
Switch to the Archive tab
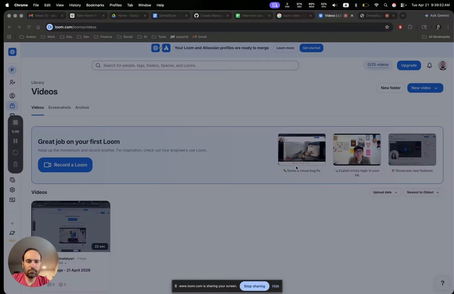tap(82, 107)
